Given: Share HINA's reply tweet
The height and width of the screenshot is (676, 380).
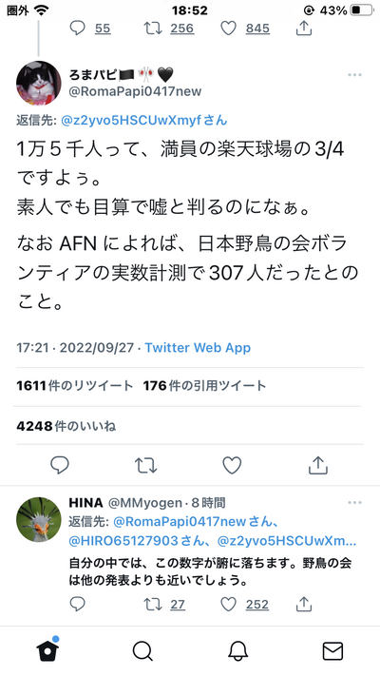Looking at the screenshot, I should (304, 604).
